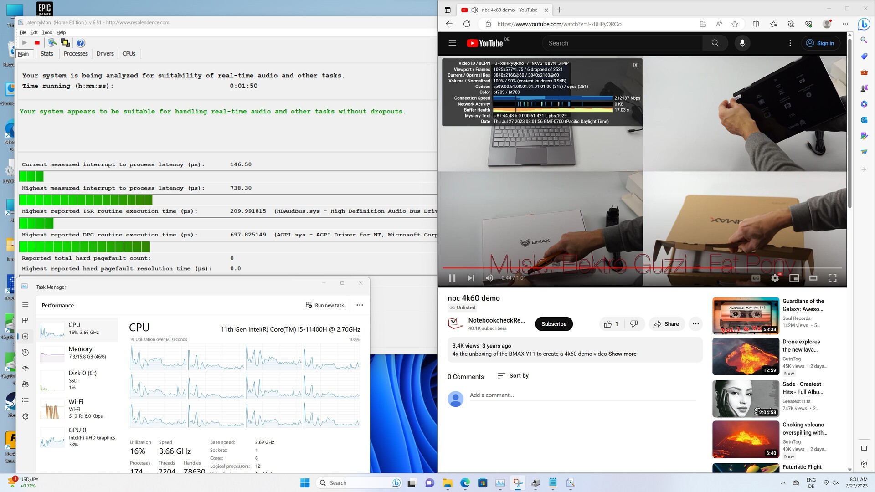Mute the video with speaker icon
The image size is (875, 492).
[489, 278]
